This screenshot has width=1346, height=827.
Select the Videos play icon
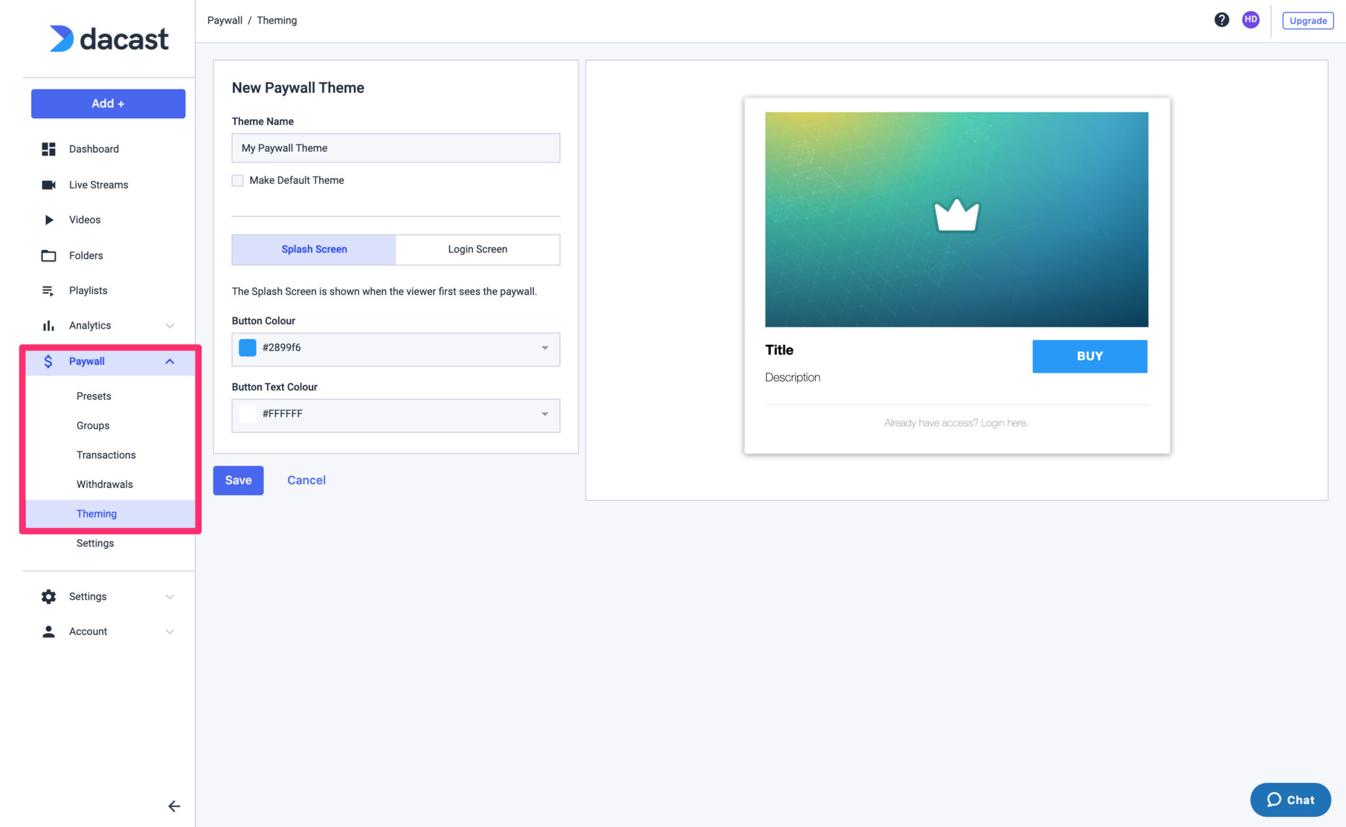pyautogui.click(x=48, y=220)
